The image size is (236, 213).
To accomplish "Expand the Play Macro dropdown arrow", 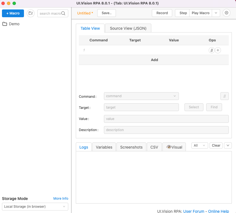I will pos(216,13).
